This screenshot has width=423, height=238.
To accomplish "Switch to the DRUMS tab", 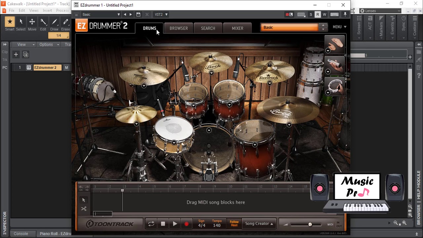I will point(149,28).
